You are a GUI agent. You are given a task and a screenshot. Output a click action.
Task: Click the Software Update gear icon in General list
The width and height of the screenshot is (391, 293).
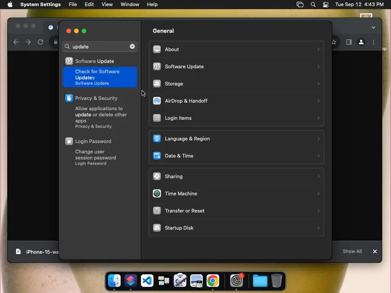click(157, 66)
